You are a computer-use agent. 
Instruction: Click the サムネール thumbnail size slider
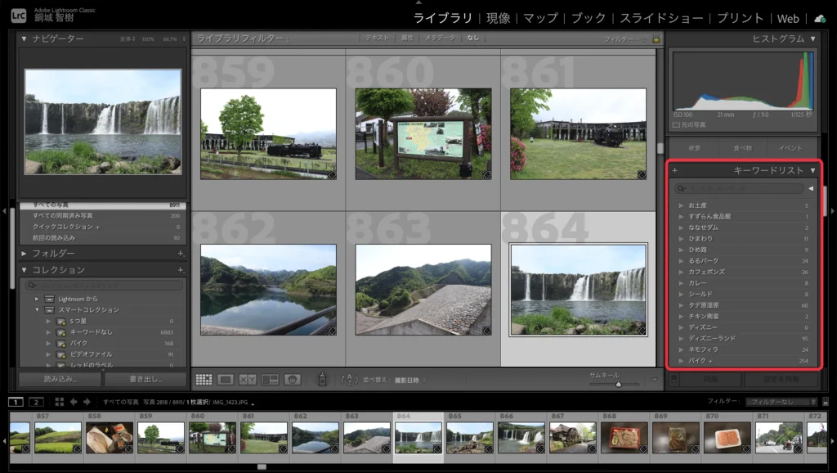(617, 383)
